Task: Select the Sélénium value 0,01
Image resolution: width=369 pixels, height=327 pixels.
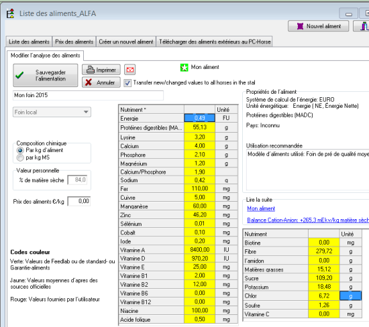Action: [x=199, y=223]
